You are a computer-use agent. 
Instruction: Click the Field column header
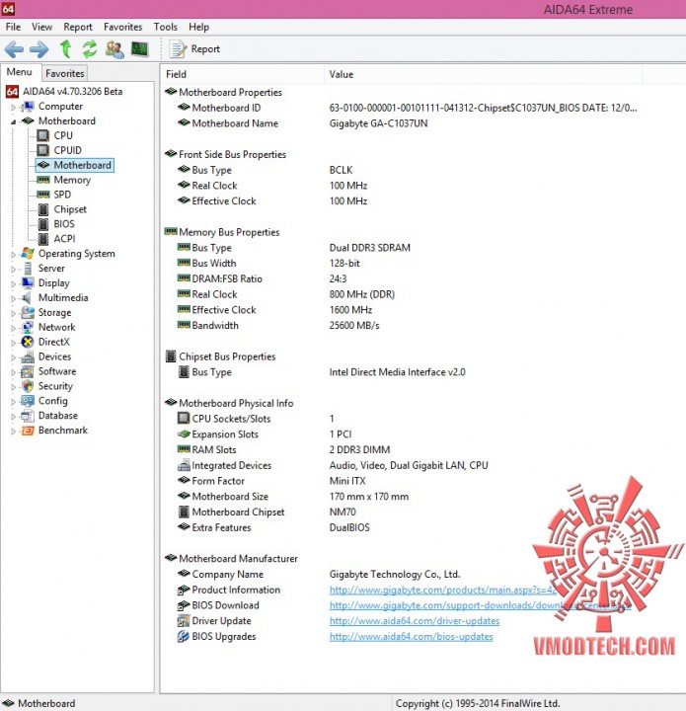[243, 74]
